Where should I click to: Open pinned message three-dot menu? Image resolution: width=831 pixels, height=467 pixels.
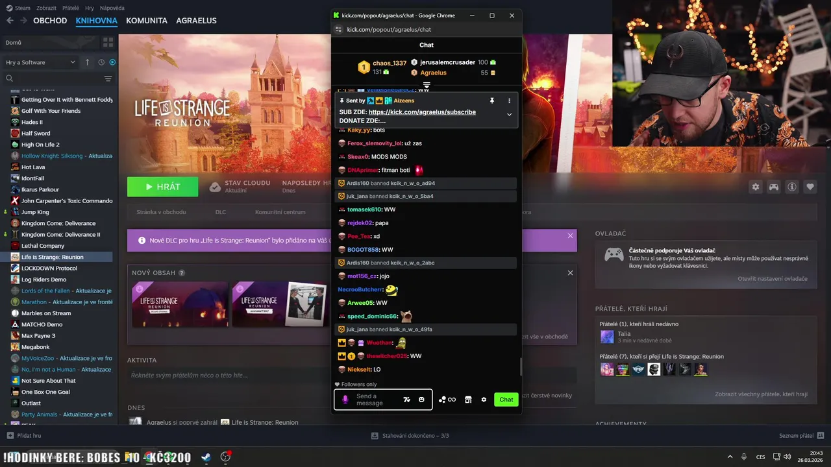[509, 101]
